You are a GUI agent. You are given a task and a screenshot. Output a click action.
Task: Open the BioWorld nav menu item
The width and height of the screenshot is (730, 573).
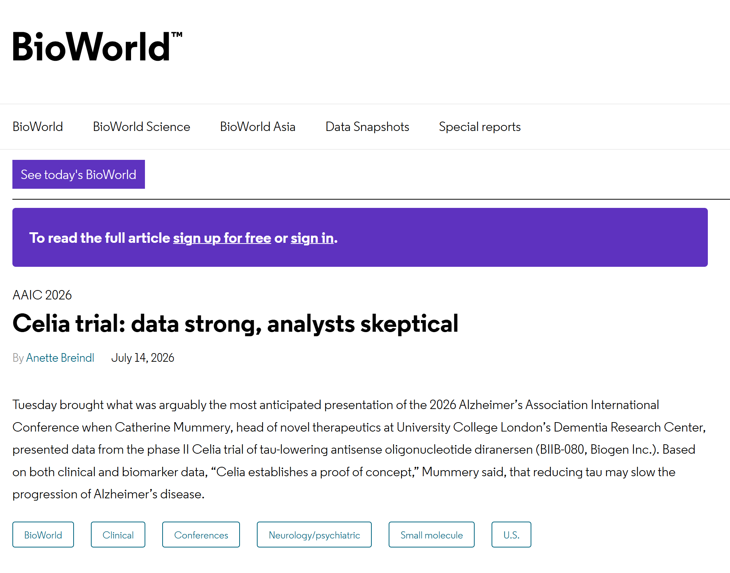[38, 127]
